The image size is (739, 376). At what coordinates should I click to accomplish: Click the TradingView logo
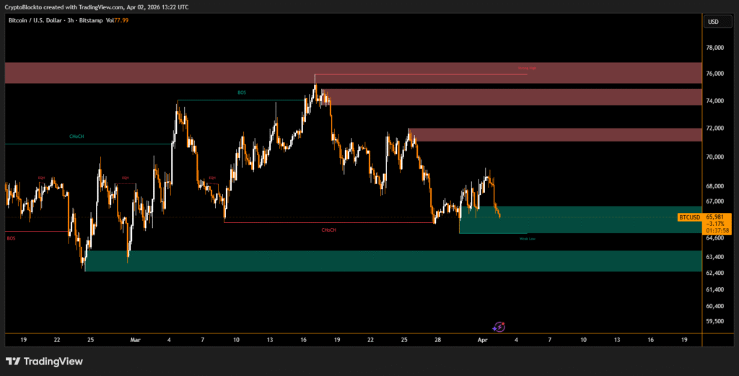point(44,361)
